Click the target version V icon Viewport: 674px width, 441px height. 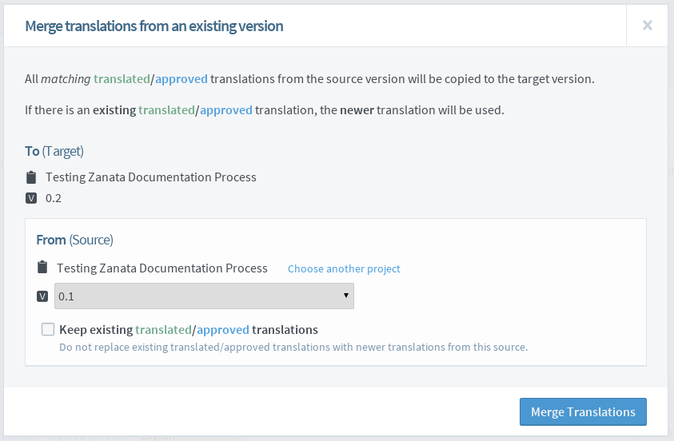pyautogui.click(x=31, y=198)
